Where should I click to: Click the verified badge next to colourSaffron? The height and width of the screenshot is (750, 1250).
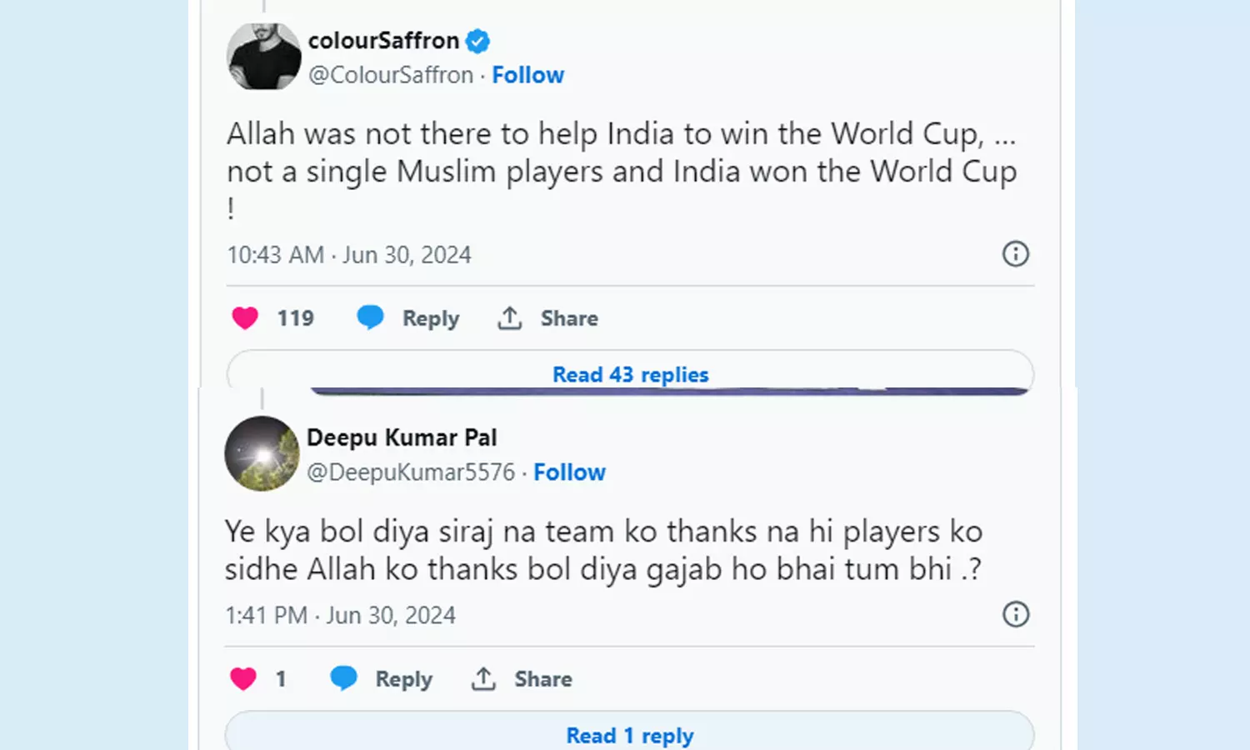click(477, 41)
